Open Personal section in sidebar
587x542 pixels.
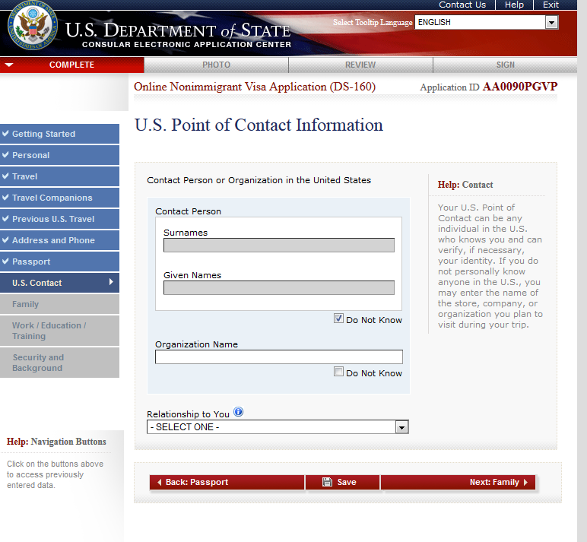(59, 155)
